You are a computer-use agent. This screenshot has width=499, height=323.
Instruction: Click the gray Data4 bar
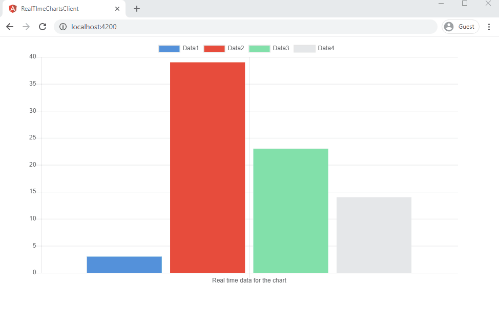coord(374,235)
